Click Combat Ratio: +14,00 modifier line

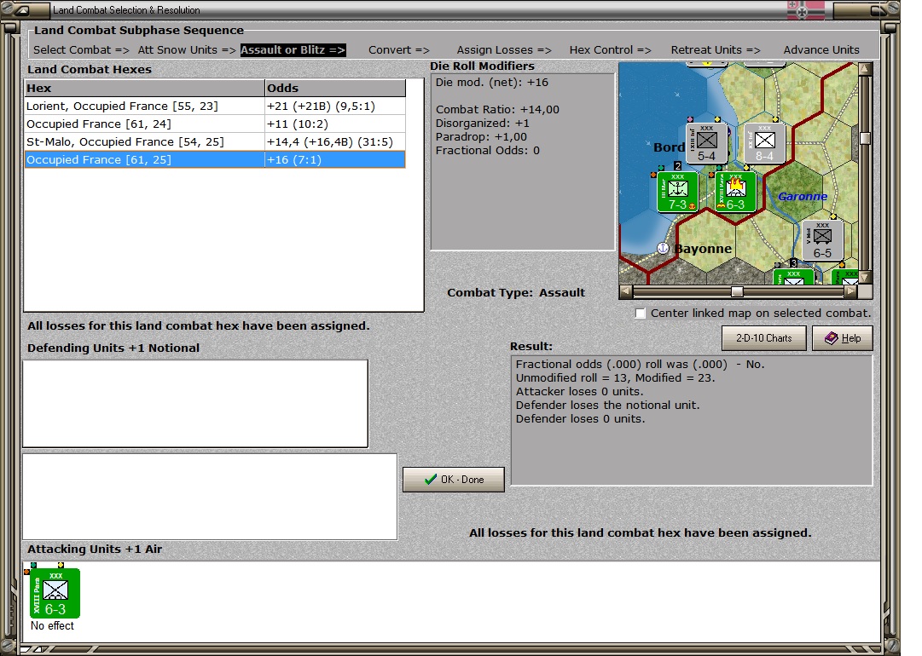point(497,109)
